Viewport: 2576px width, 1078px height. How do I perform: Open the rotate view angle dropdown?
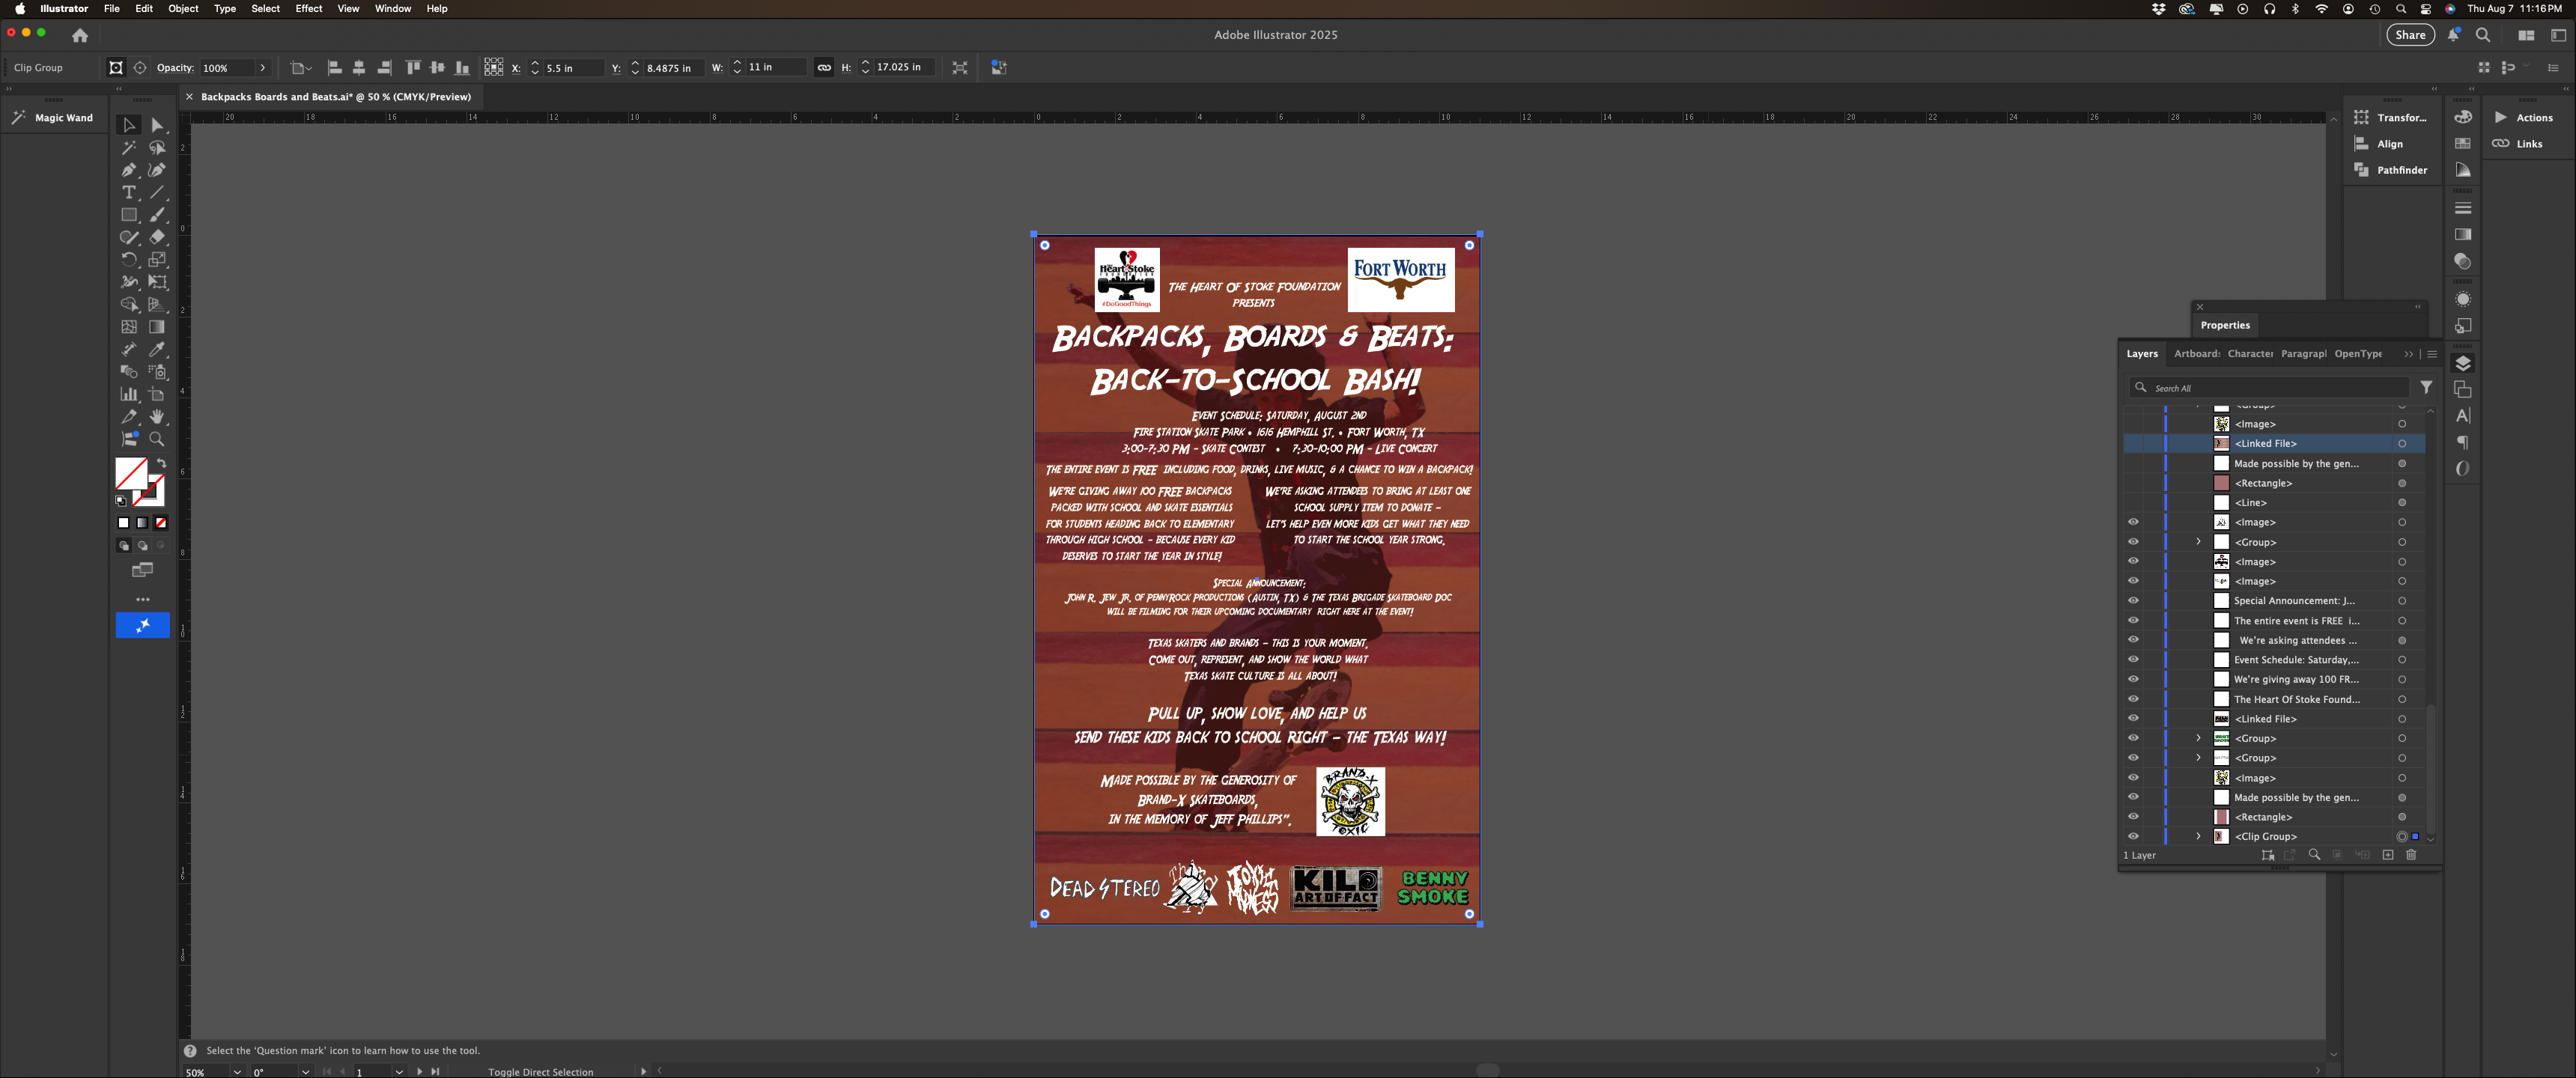point(305,1072)
